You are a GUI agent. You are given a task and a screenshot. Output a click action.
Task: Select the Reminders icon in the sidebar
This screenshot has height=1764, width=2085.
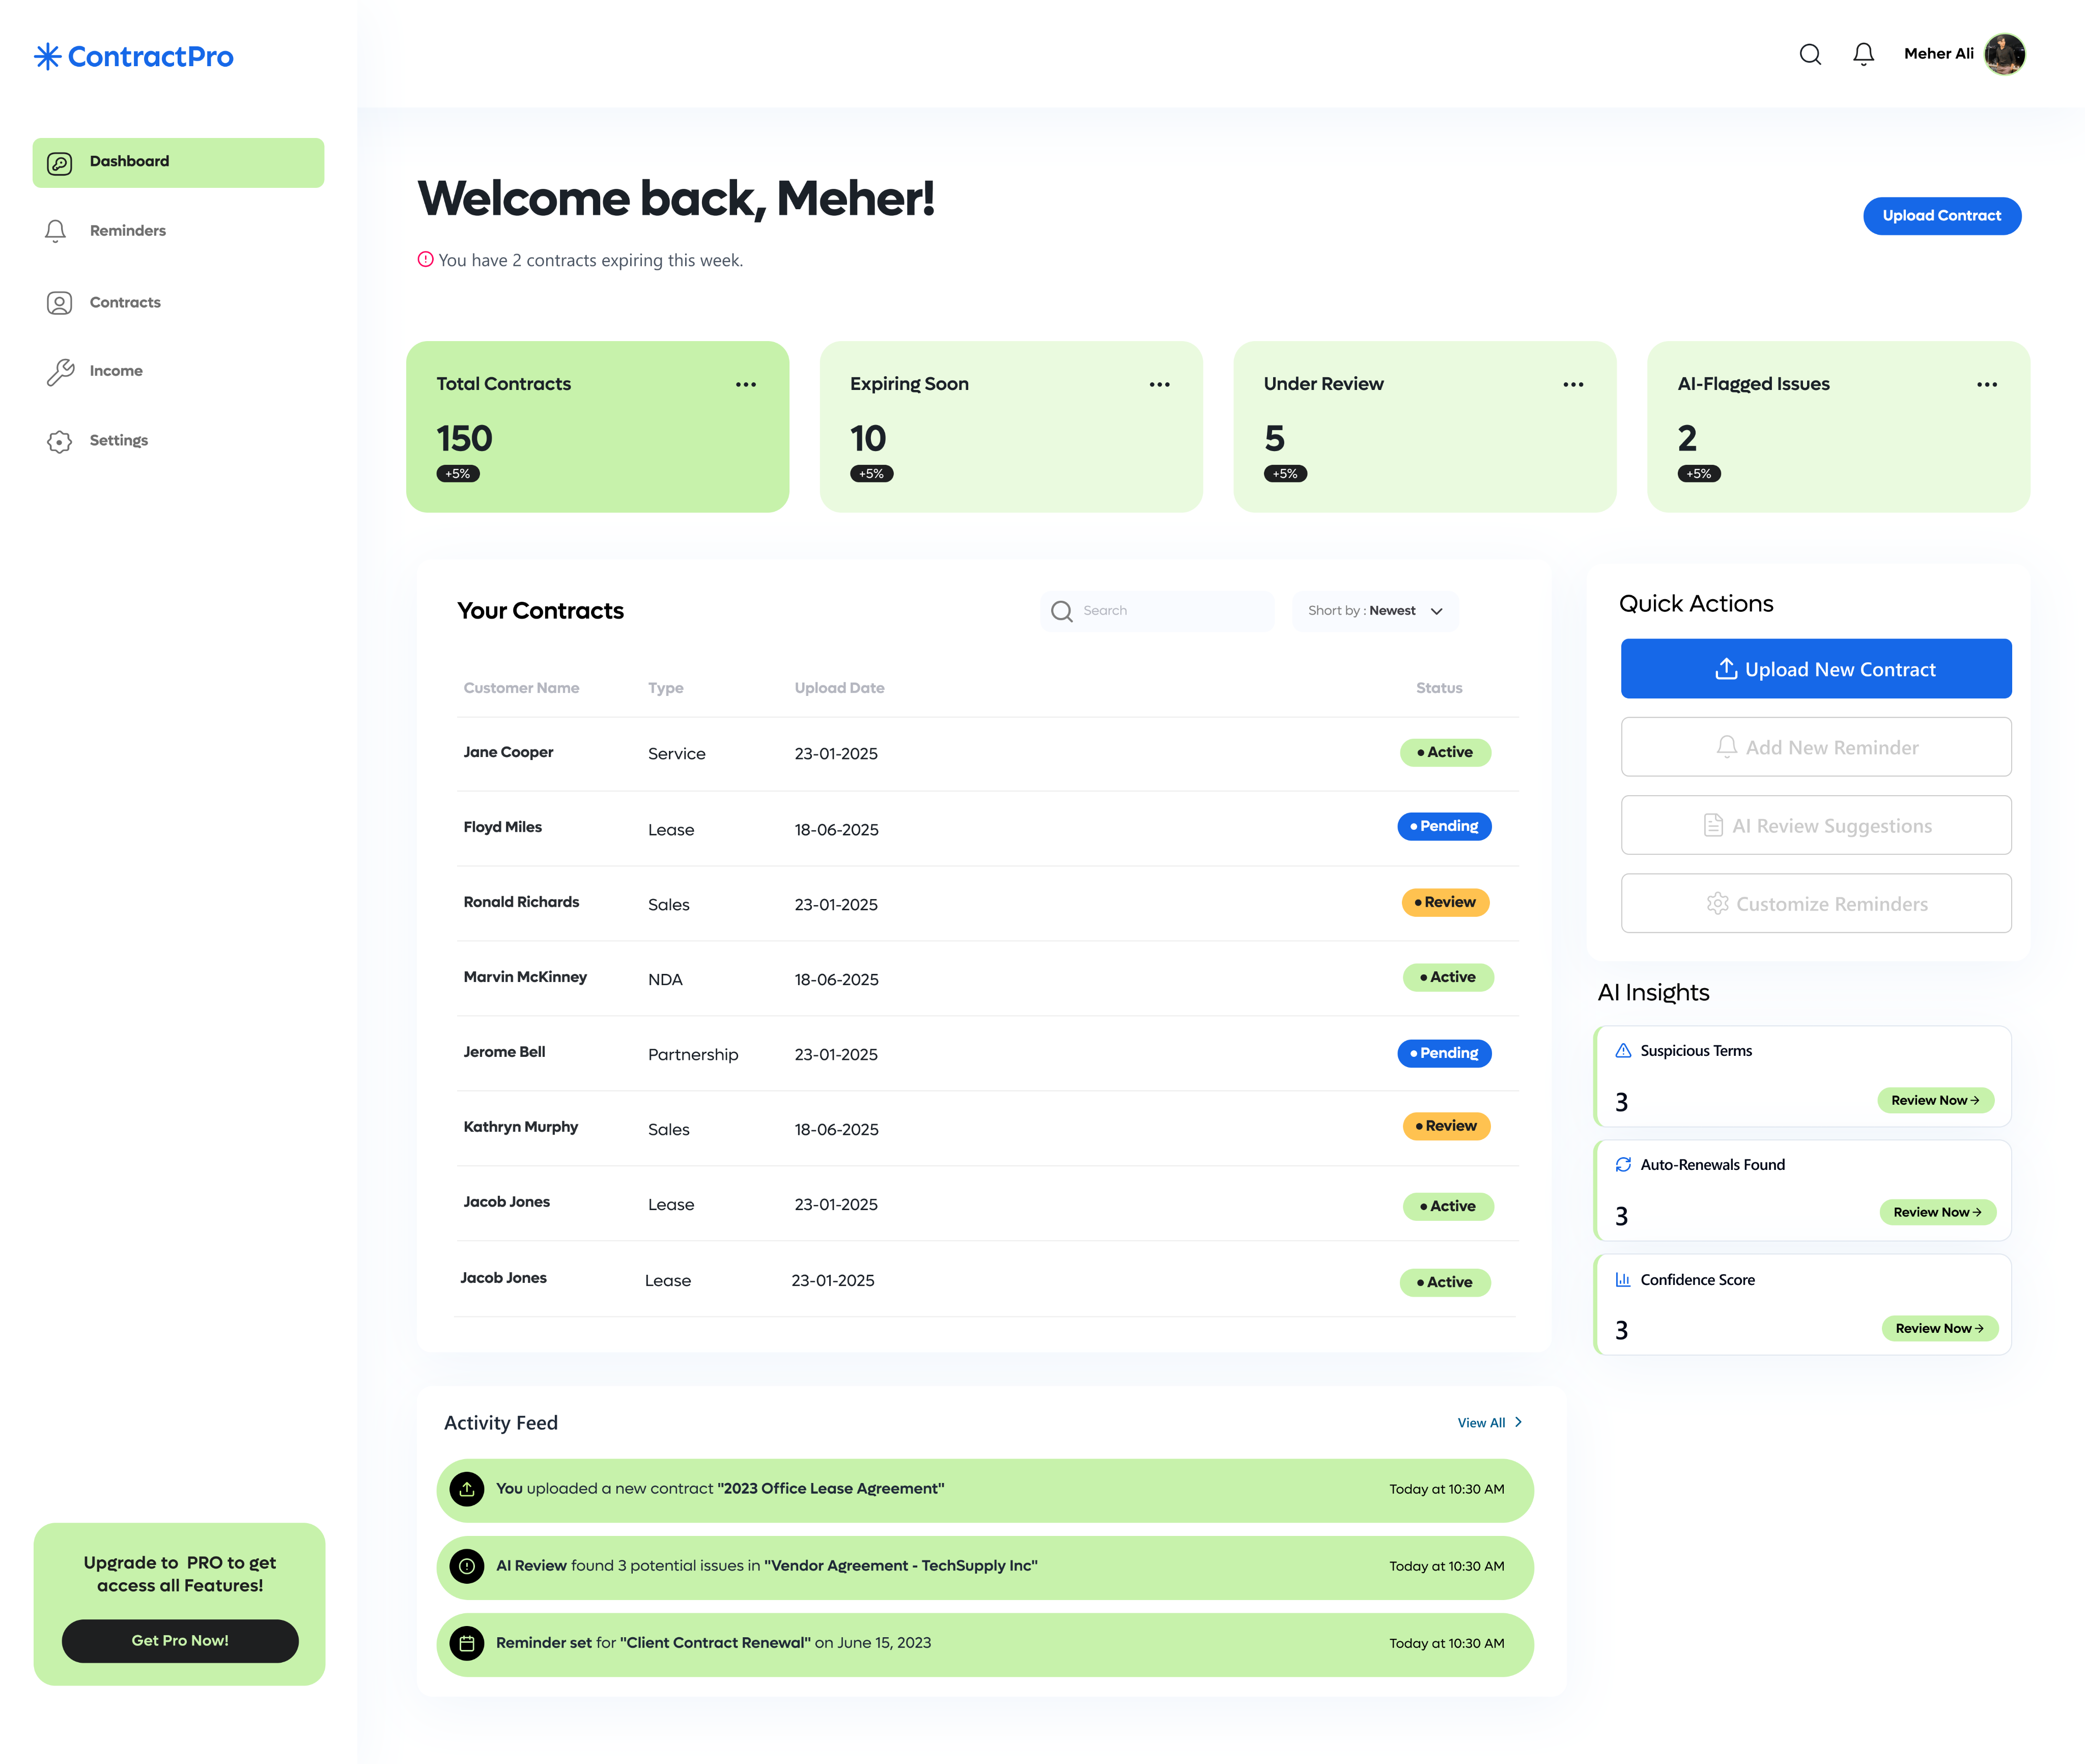(57, 230)
